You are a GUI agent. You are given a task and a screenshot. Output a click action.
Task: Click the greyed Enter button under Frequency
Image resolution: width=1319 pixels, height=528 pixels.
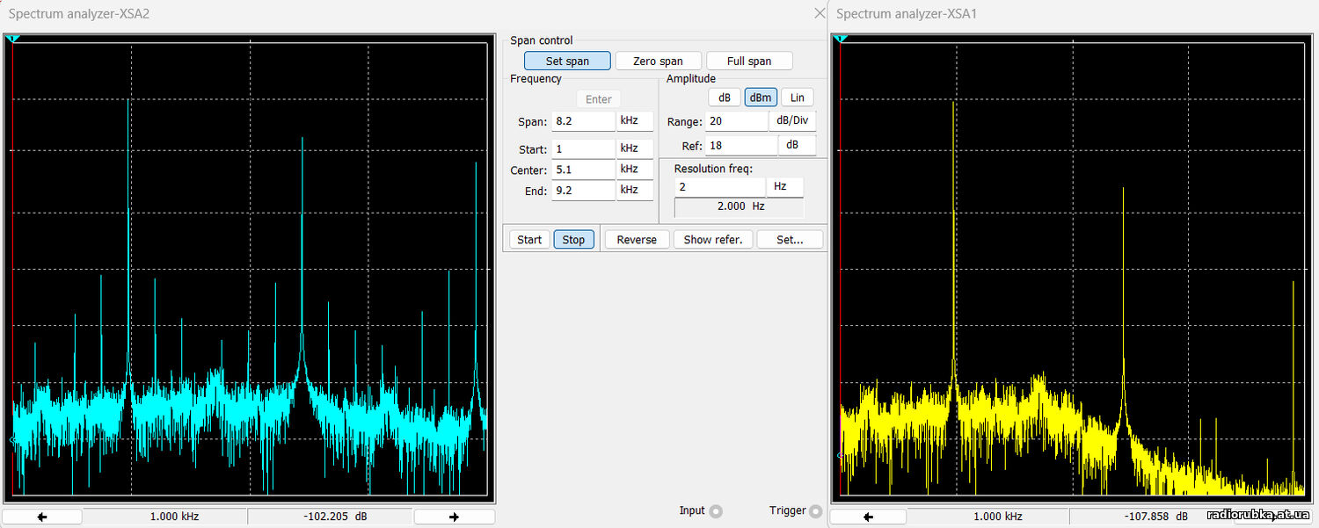tap(599, 99)
